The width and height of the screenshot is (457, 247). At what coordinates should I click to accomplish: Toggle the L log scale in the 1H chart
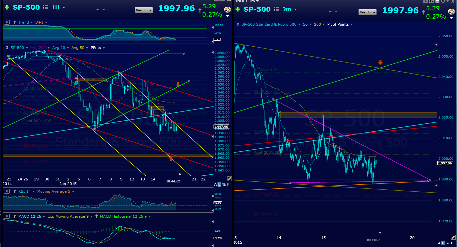(219, 184)
